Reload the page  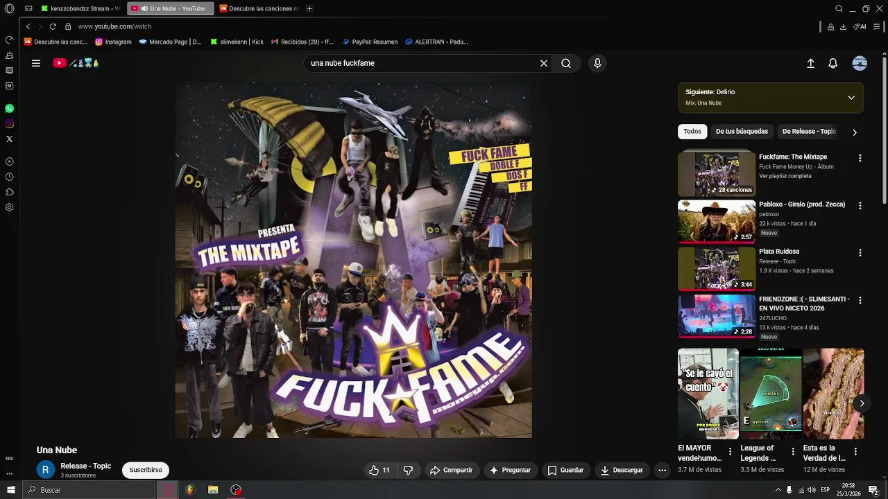tap(53, 26)
